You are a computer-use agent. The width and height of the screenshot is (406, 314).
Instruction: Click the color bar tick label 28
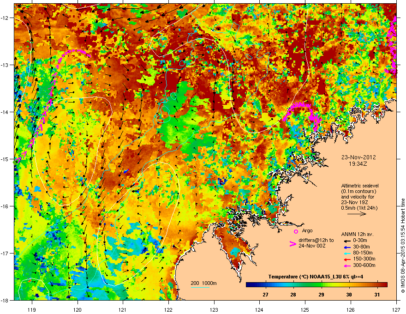[x=293, y=295]
